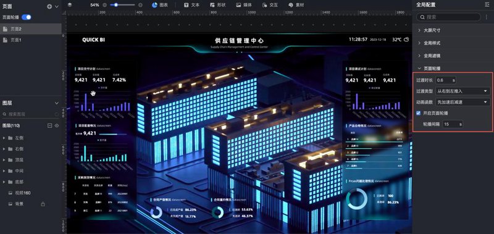Click the 11:28:57 time display

coord(358,40)
